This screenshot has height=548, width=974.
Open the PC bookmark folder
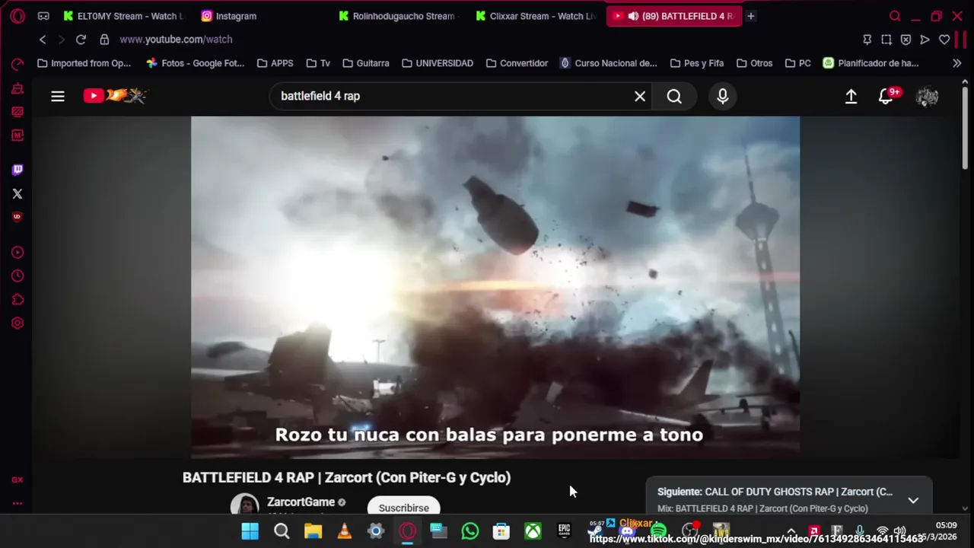coord(797,63)
